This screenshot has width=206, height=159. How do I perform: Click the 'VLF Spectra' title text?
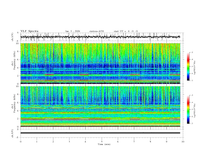click(x=29, y=31)
